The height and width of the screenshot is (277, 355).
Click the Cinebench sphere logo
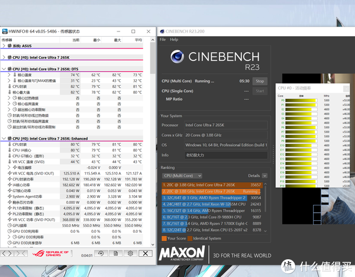click(177, 57)
